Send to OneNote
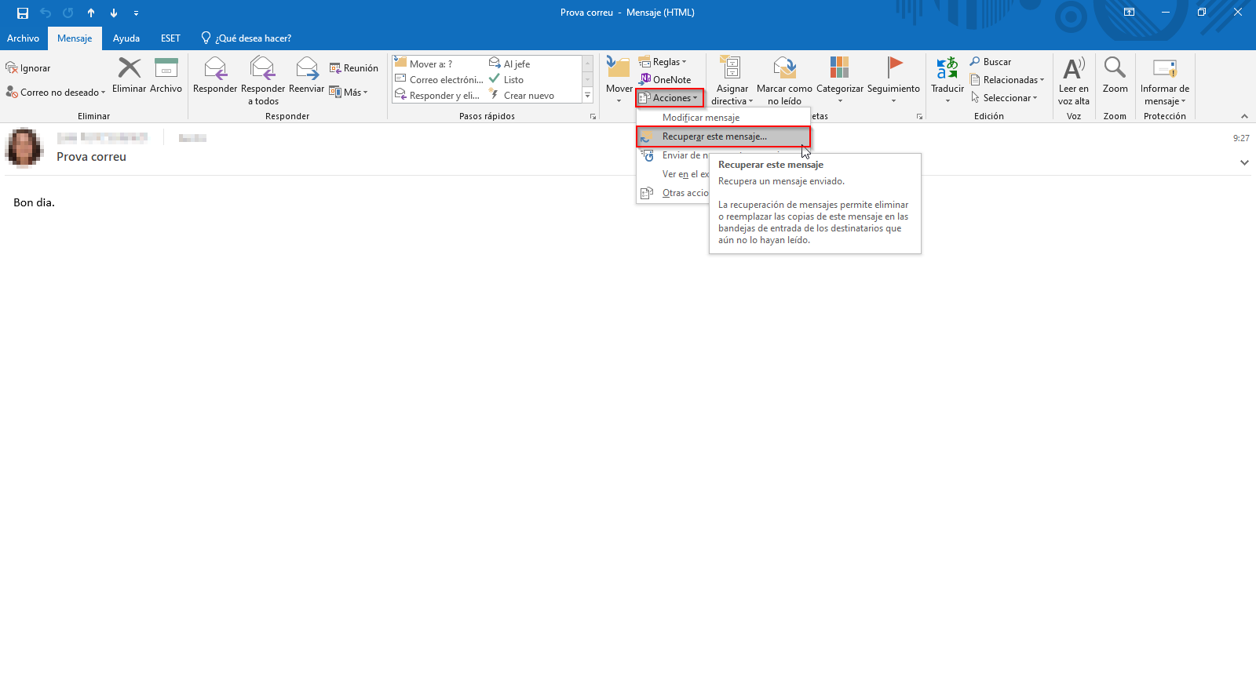Viewport: 1256px width, 673px height. pos(666,79)
